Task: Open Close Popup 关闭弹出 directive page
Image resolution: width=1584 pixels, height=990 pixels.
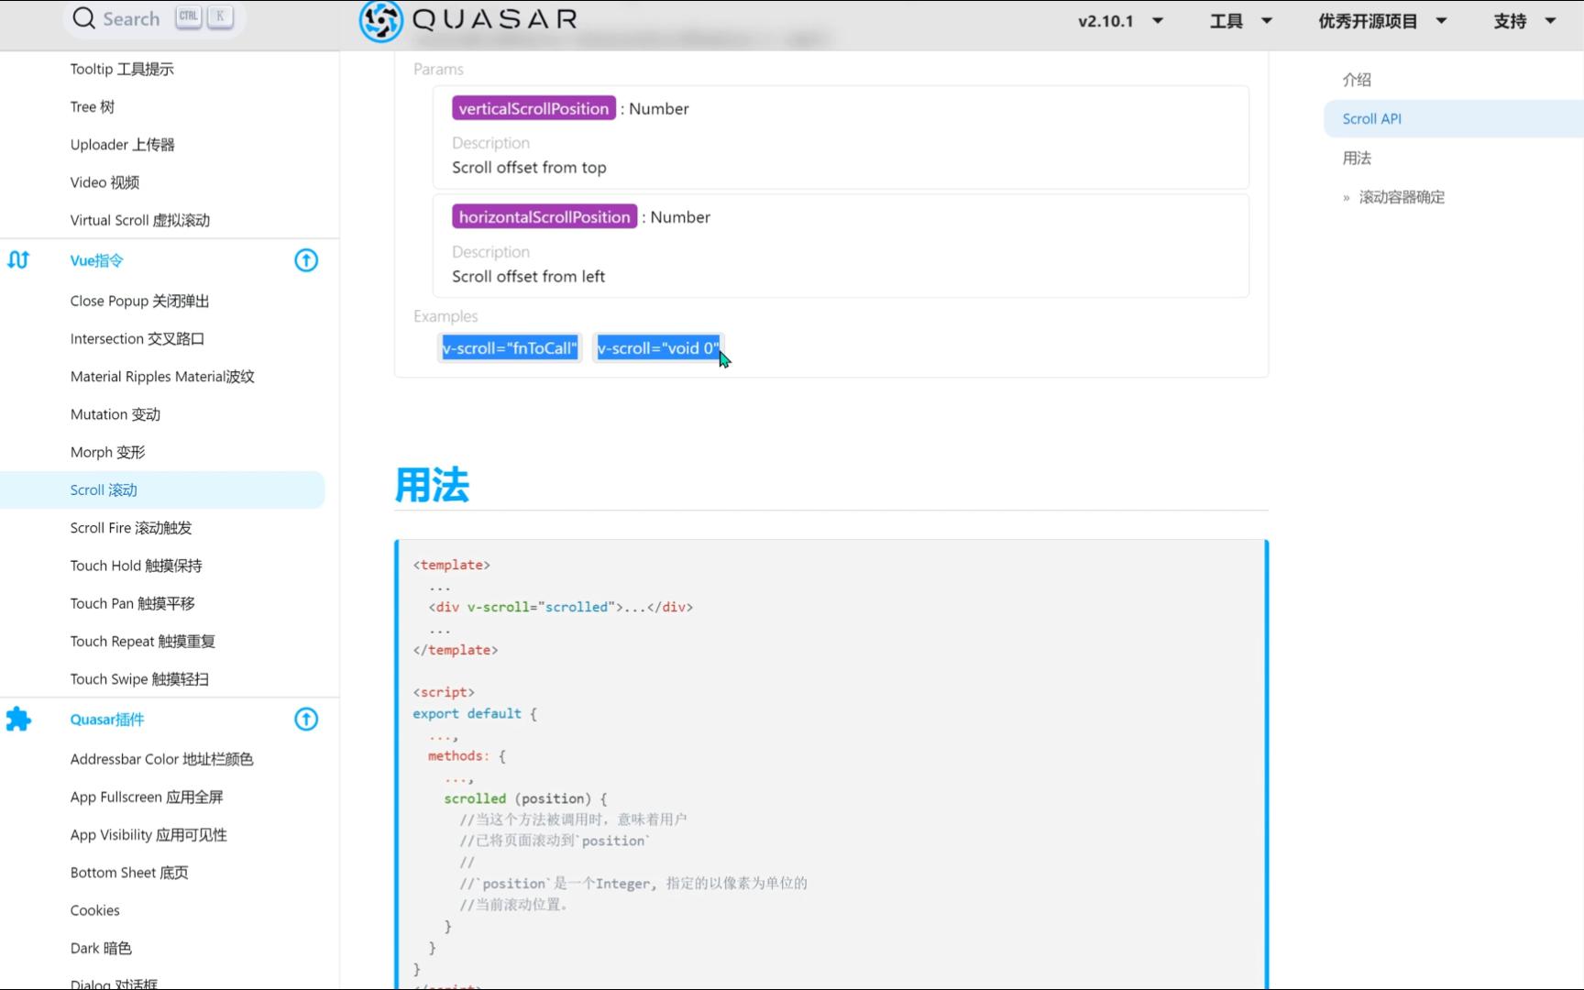Action: (139, 301)
